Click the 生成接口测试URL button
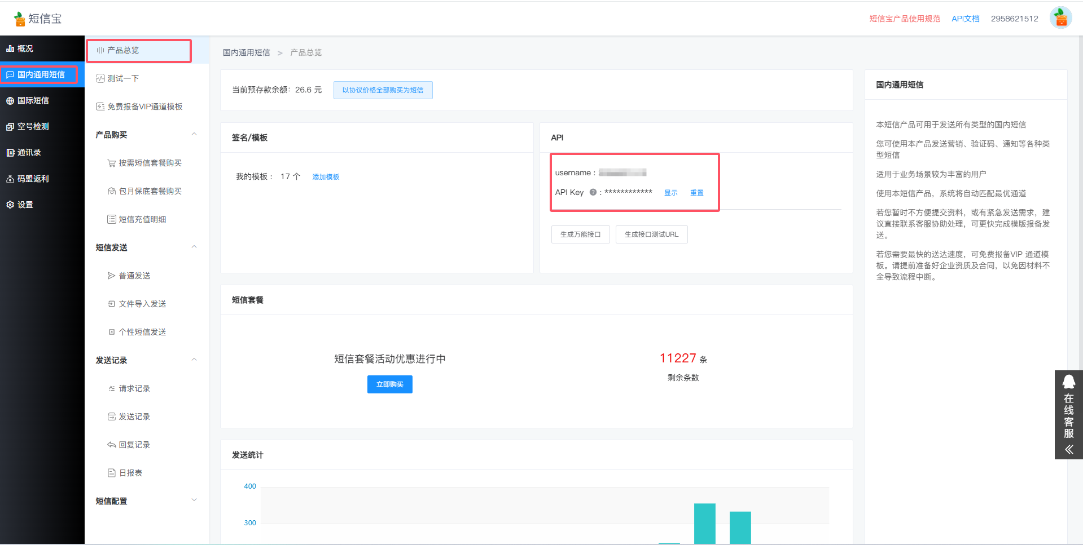 [x=651, y=234]
